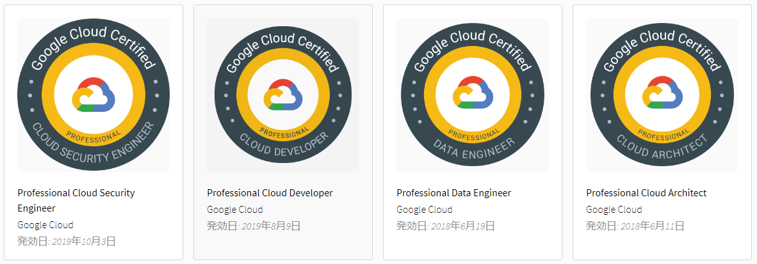Click Google Cloud issuer under Cloud Architect
This screenshot has height=264, width=757.
[x=614, y=210]
